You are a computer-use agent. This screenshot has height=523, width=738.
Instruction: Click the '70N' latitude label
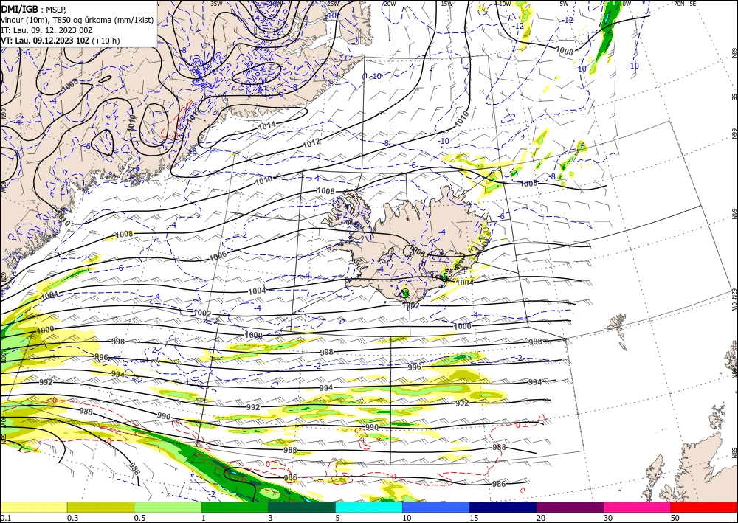(x=679, y=4)
